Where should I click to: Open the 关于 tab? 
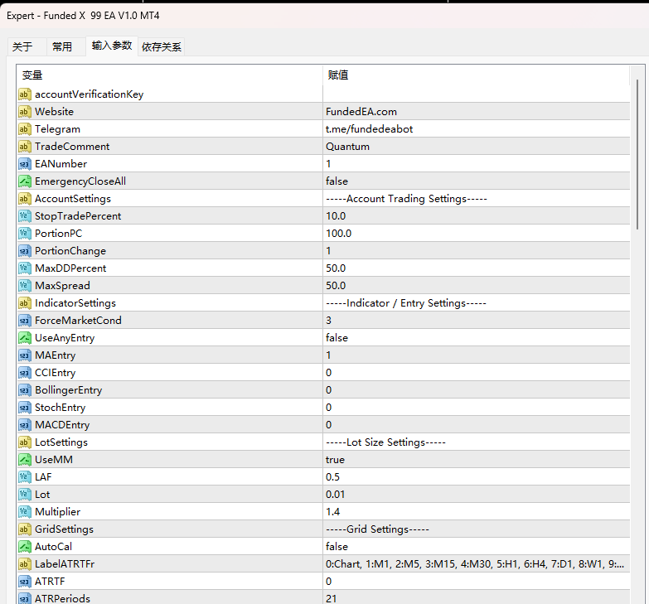click(x=27, y=46)
